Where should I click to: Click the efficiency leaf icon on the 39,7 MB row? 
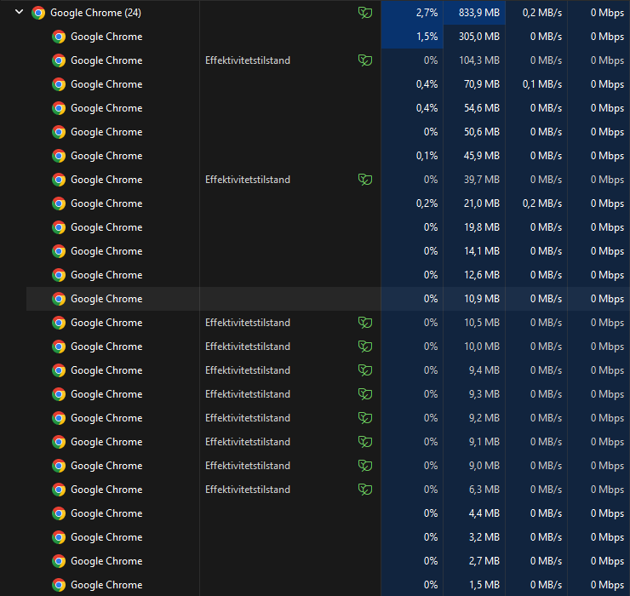click(365, 180)
